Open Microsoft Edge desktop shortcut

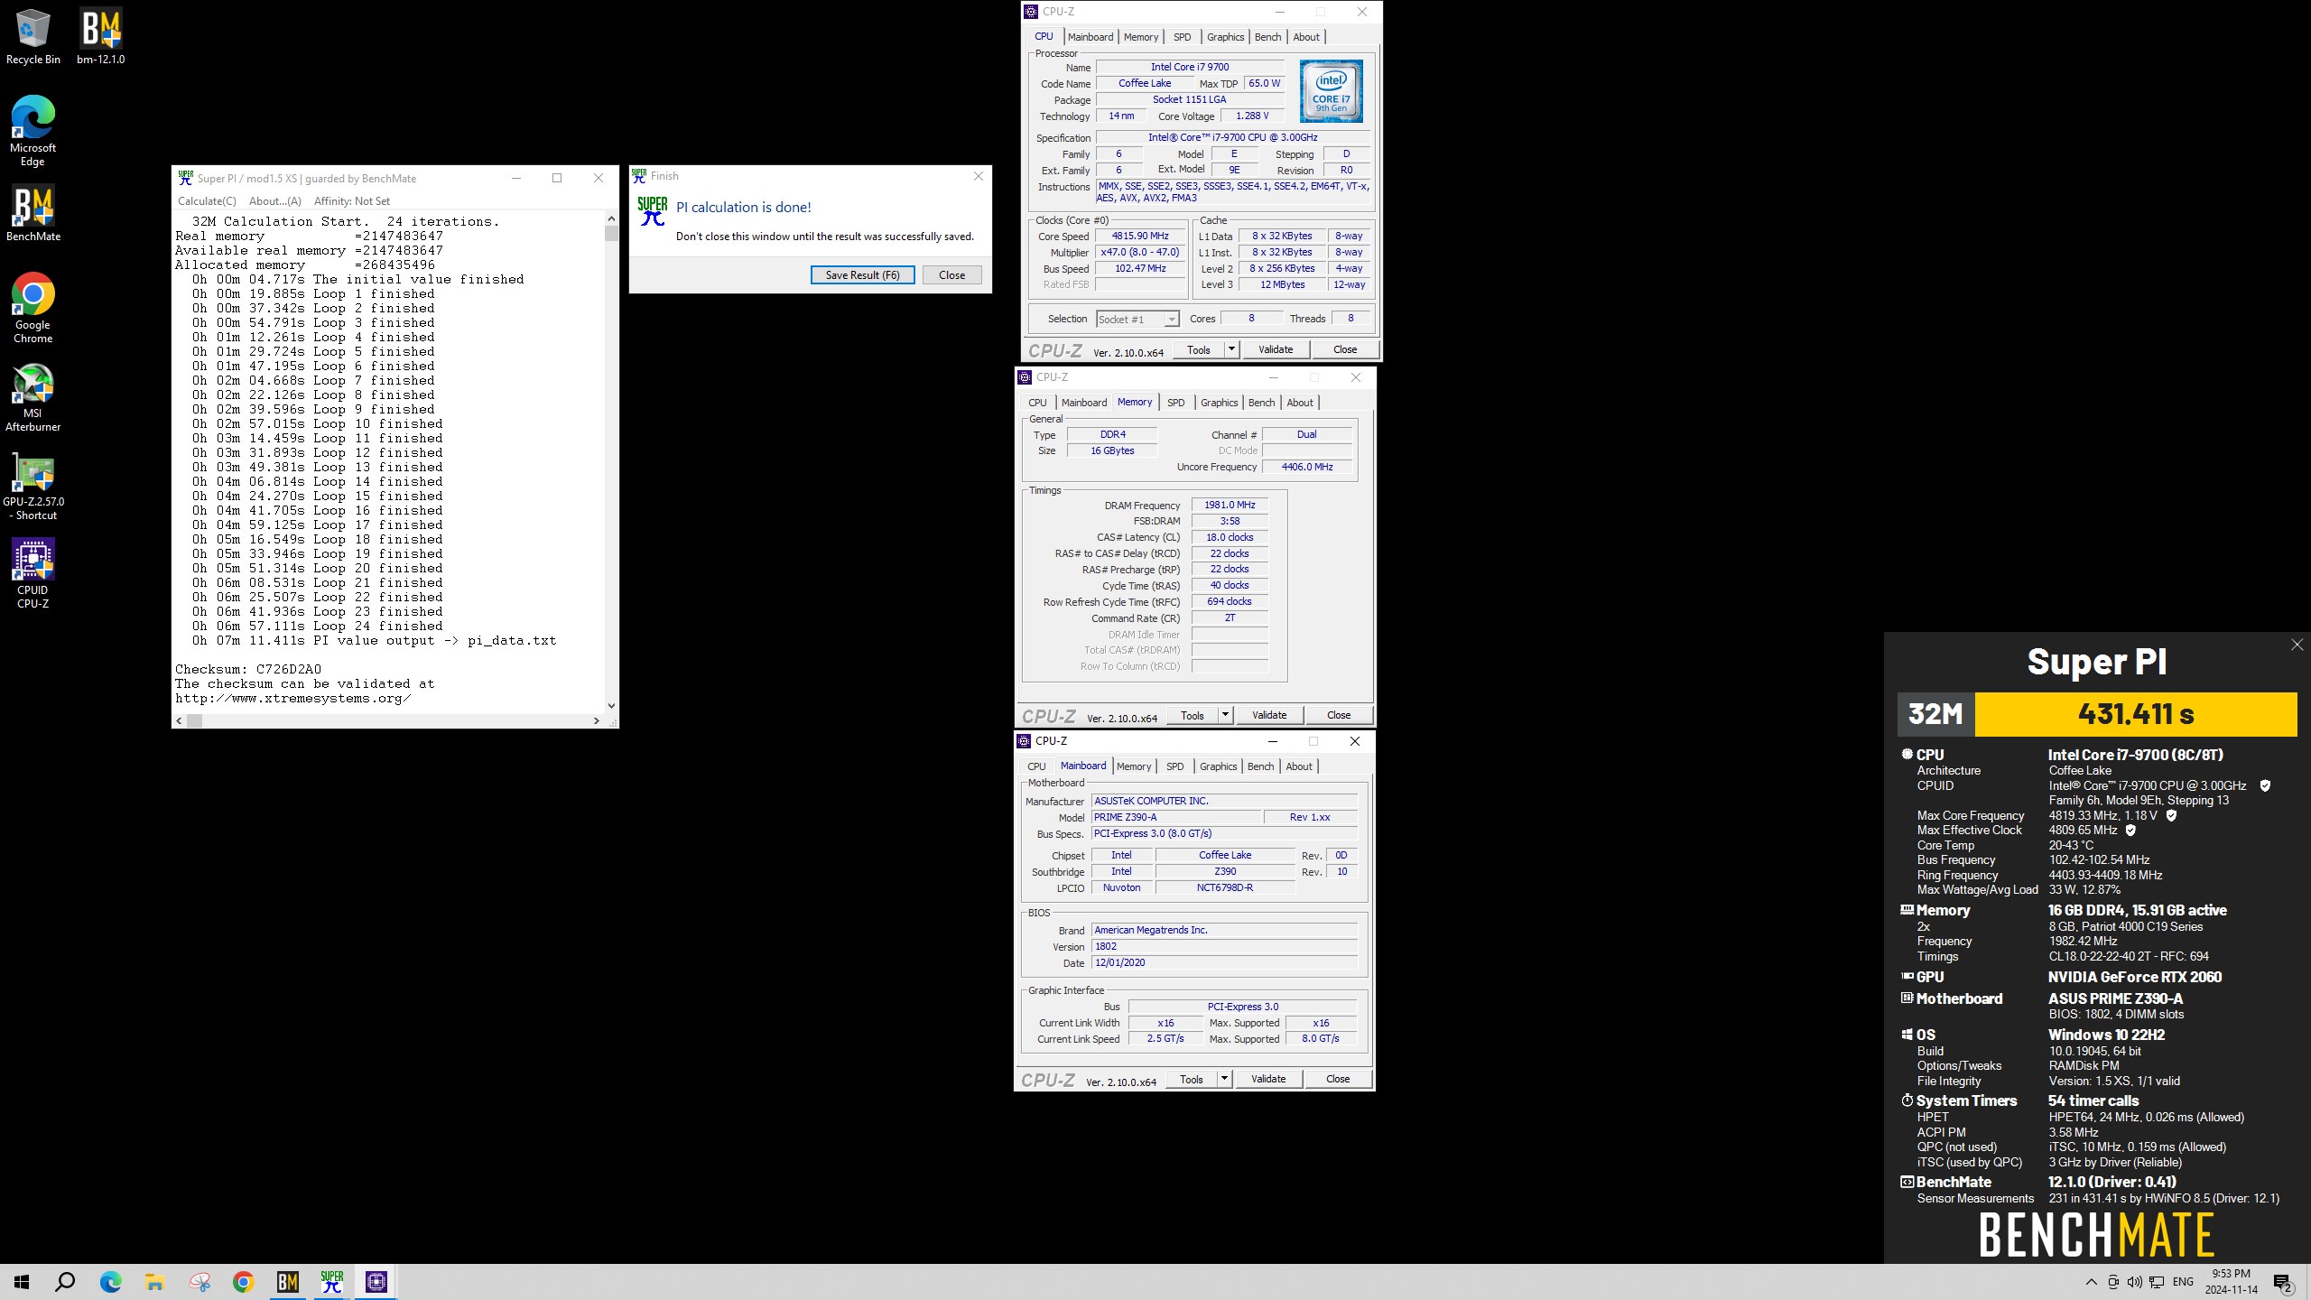point(32,131)
